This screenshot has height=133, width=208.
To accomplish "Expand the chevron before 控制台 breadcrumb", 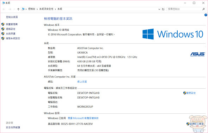I will pyautogui.click(x=26, y=9).
